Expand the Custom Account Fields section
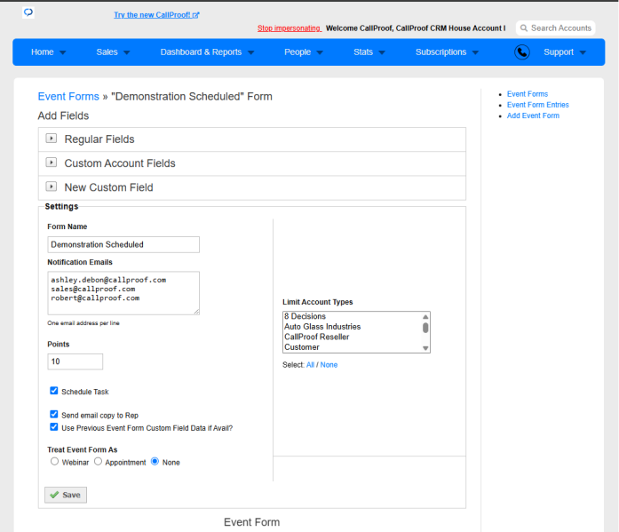619x532 pixels. click(52, 163)
